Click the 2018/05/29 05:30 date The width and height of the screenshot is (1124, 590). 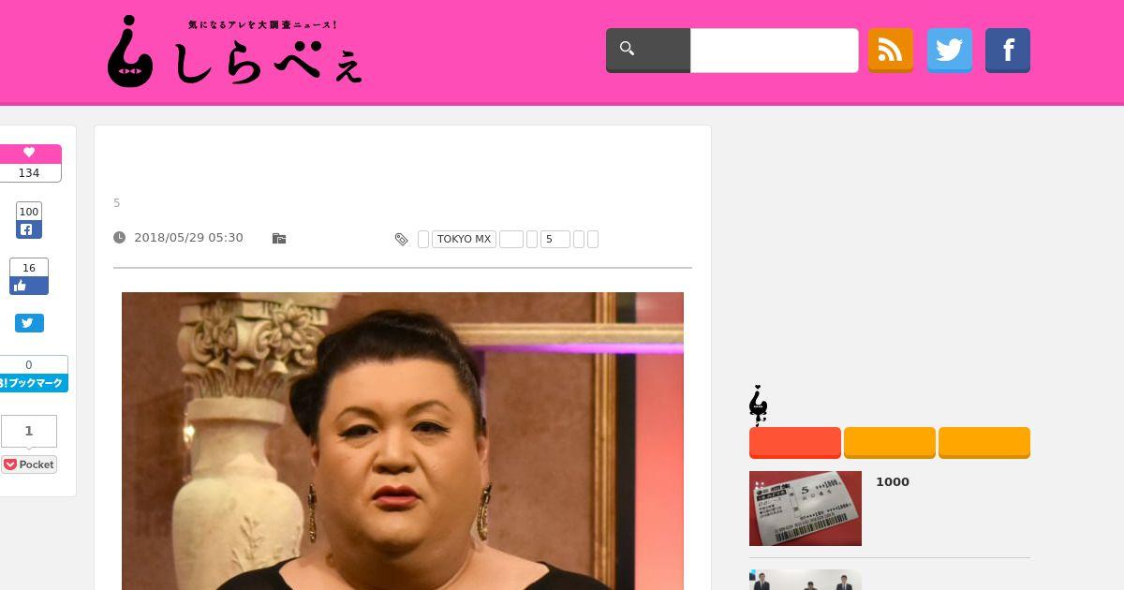(188, 238)
